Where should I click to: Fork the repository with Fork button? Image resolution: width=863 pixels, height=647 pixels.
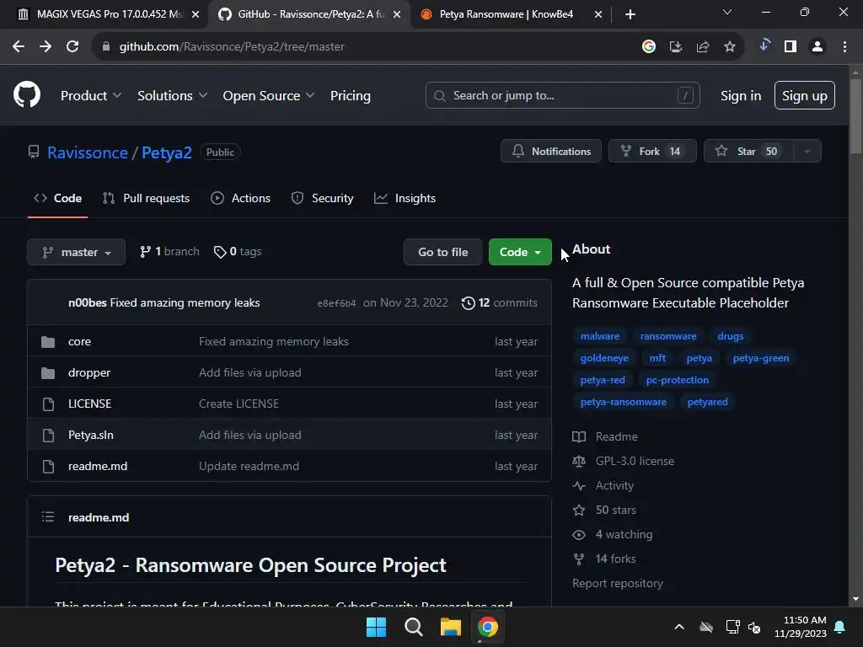(x=653, y=152)
